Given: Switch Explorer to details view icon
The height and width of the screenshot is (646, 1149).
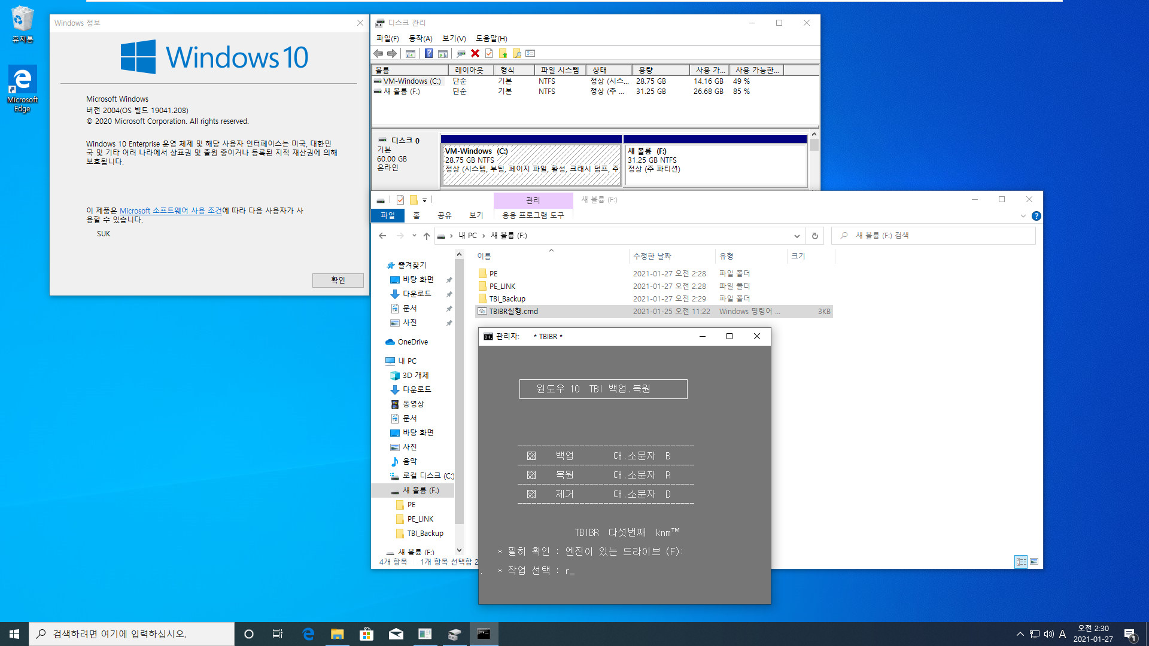Looking at the screenshot, I should tap(1021, 562).
